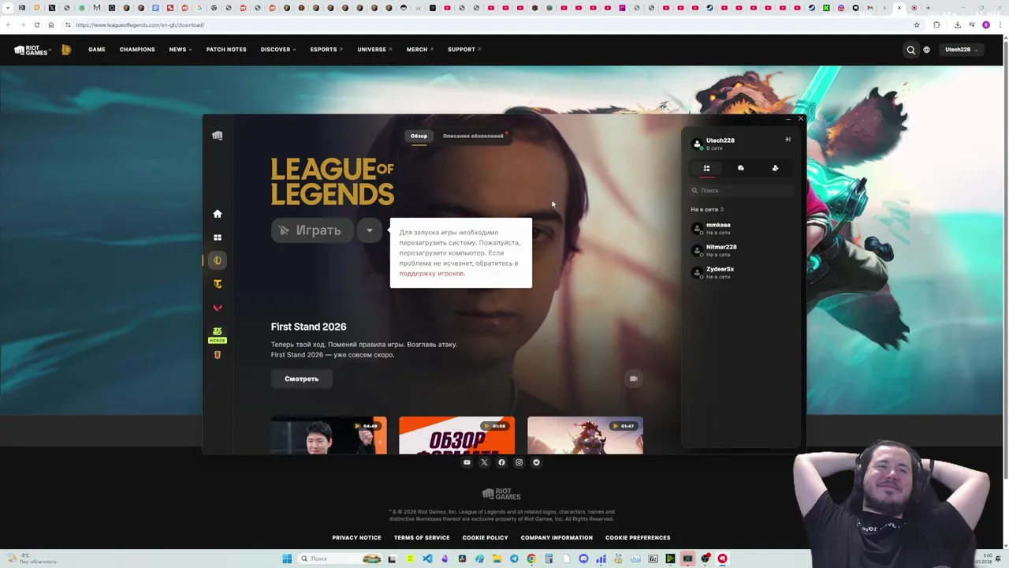Open the COMPANY INFORMATION footer link
Viewport: 1009px width, 568px height.
click(557, 538)
